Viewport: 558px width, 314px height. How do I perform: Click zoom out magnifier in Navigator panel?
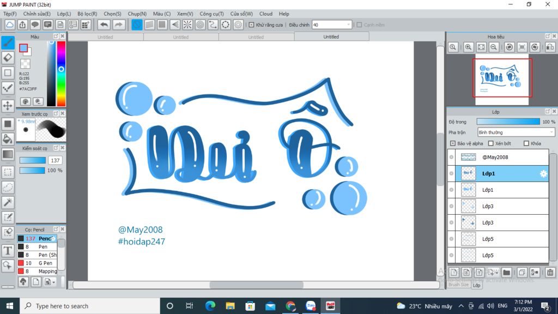(494, 47)
